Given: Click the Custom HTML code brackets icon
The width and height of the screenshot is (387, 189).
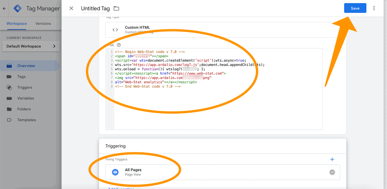Looking at the screenshot, I should (x=115, y=30).
